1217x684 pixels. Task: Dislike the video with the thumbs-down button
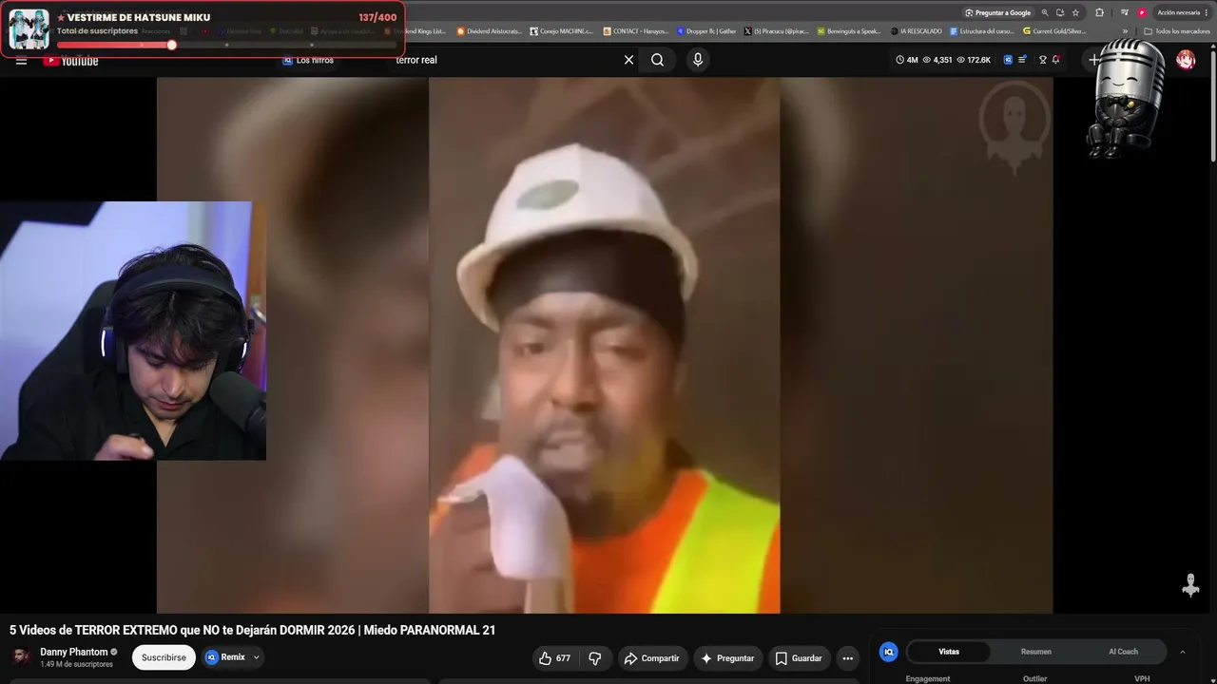[x=595, y=658]
